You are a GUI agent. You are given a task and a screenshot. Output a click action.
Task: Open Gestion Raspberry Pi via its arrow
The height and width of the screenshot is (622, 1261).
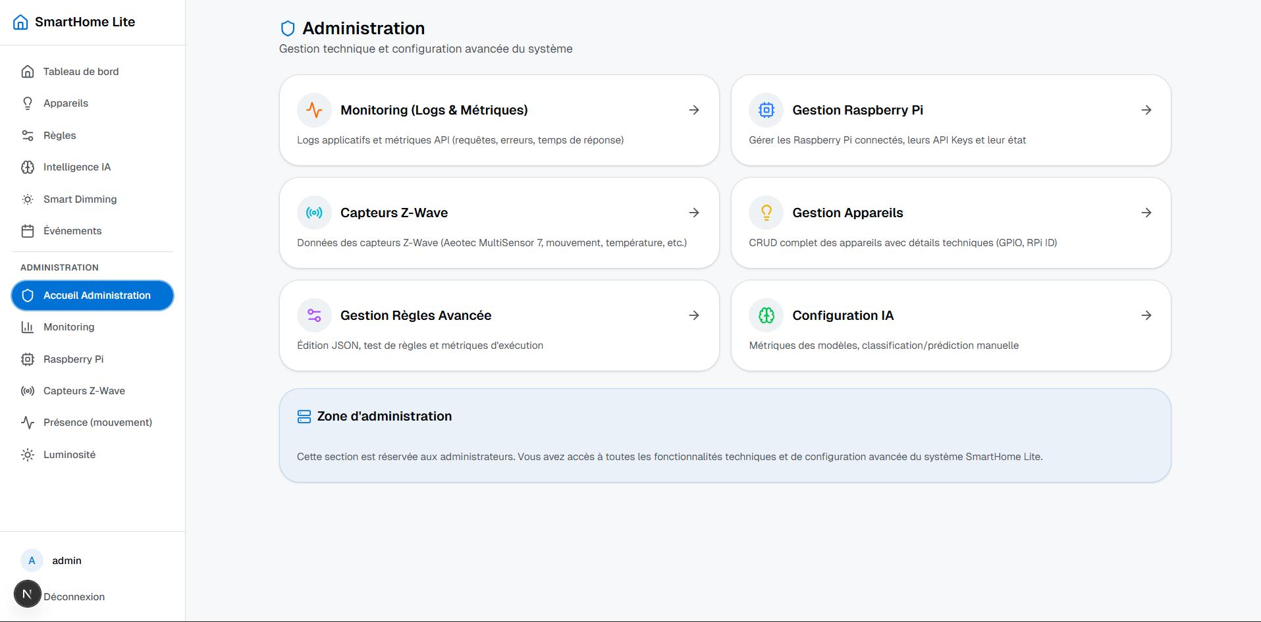(x=1146, y=110)
